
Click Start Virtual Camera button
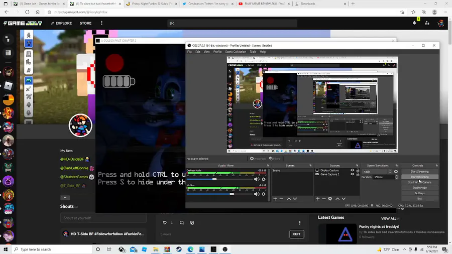tap(419, 182)
